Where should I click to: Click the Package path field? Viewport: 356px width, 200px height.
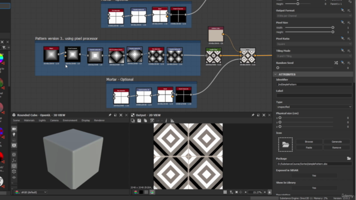click(314, 164)
